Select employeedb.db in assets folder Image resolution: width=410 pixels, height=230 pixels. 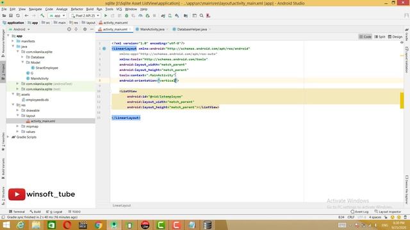point(37,100)
